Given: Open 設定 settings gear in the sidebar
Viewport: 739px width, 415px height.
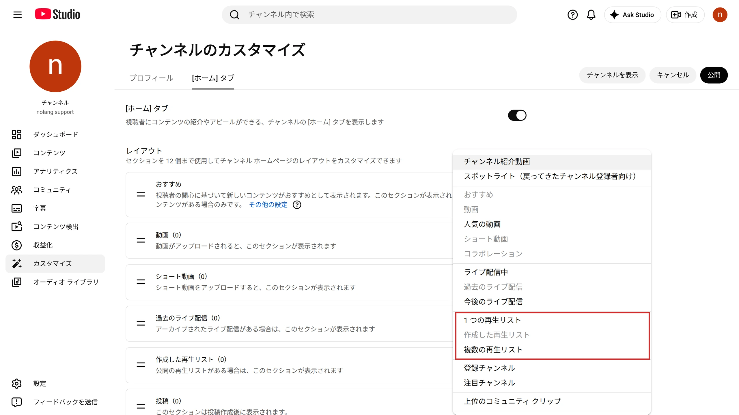Looking at the screenshot, I should [x=55, y=384].
